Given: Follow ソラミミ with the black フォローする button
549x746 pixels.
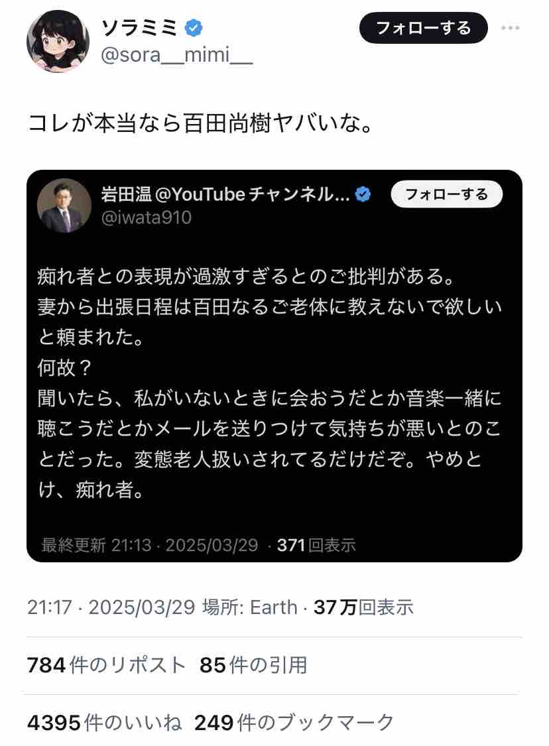Looking at the screenshot, I should [x=423, y=28].
